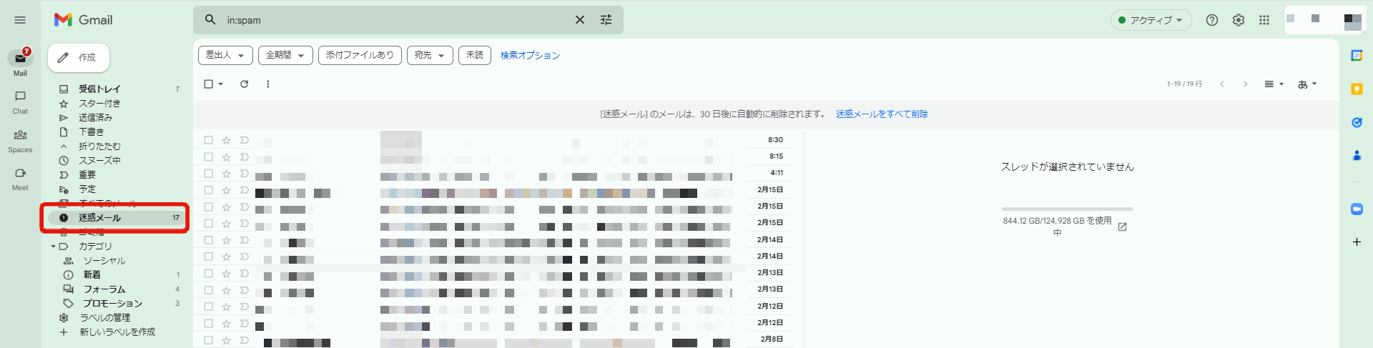Expand the 差出人 filter dropdown
The image size is (1373, 348).
(225, 55)
